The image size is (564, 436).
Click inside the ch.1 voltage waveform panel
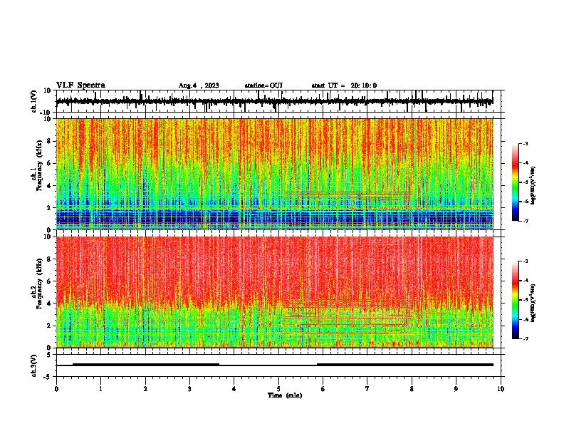(x=280, y=101)
